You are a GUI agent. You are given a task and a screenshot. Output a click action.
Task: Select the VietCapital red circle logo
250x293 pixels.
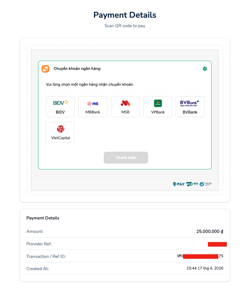point(60,129)
